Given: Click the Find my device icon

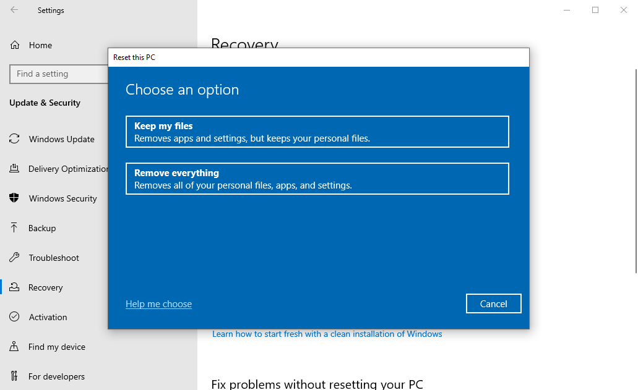Looking at the screenshot, I should pyautogui.click(x=14, y=347).
